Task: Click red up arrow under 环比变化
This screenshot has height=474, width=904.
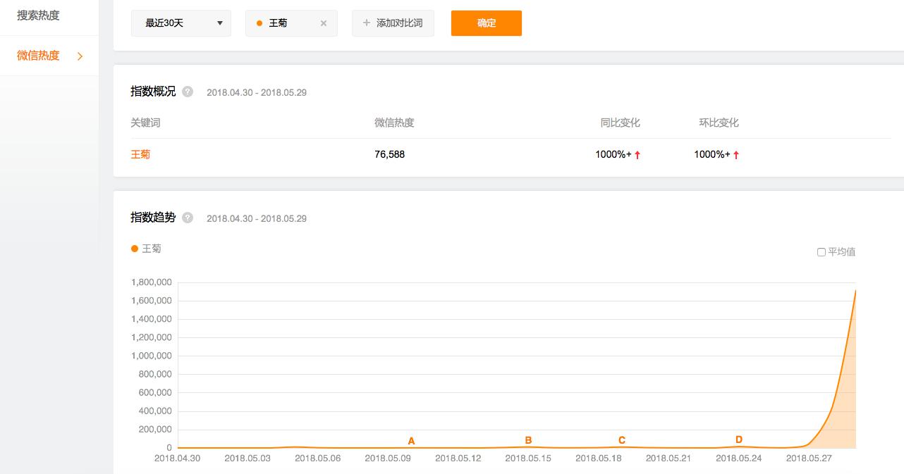Action: point(736,155)
